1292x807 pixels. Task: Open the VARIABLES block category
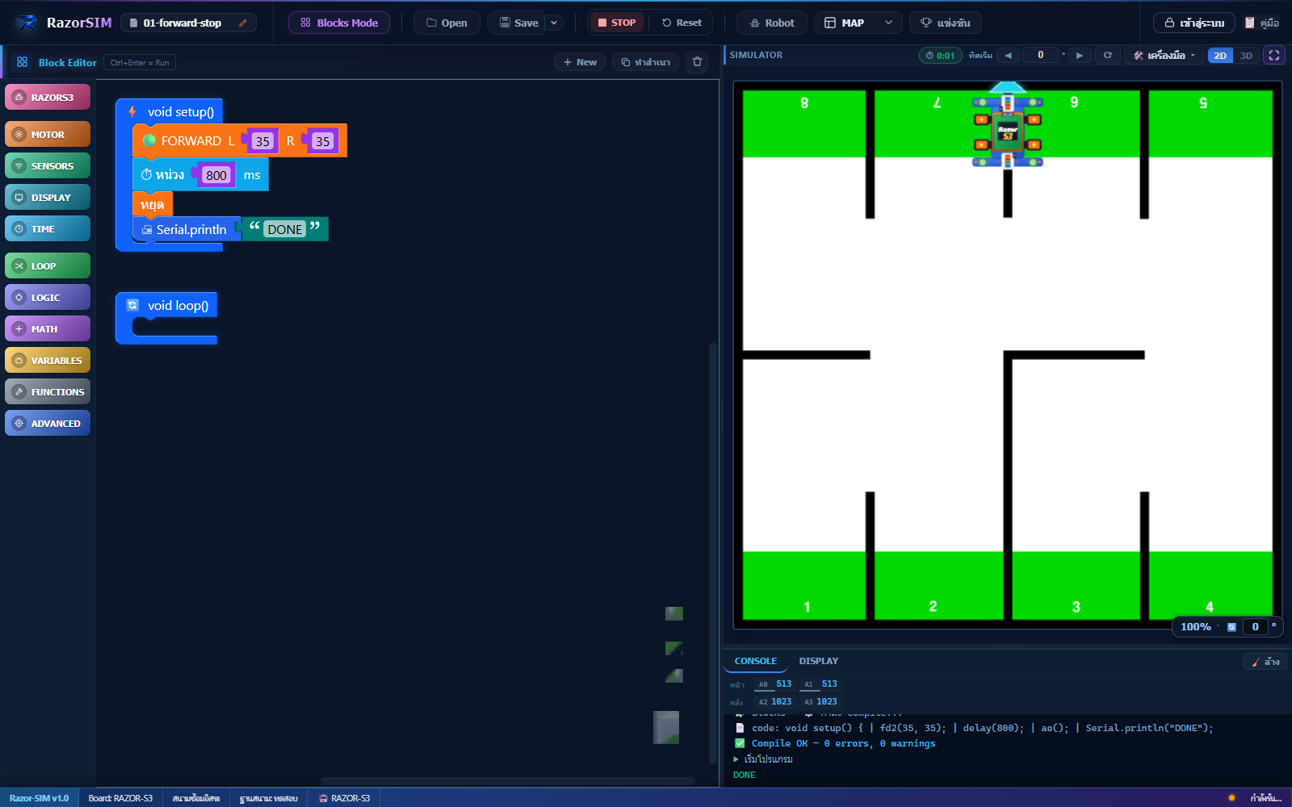48,361
